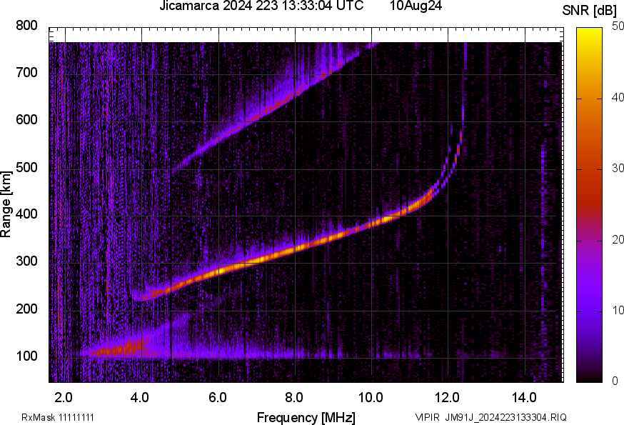Click the range tick label '600'

[x=26, y=119]
